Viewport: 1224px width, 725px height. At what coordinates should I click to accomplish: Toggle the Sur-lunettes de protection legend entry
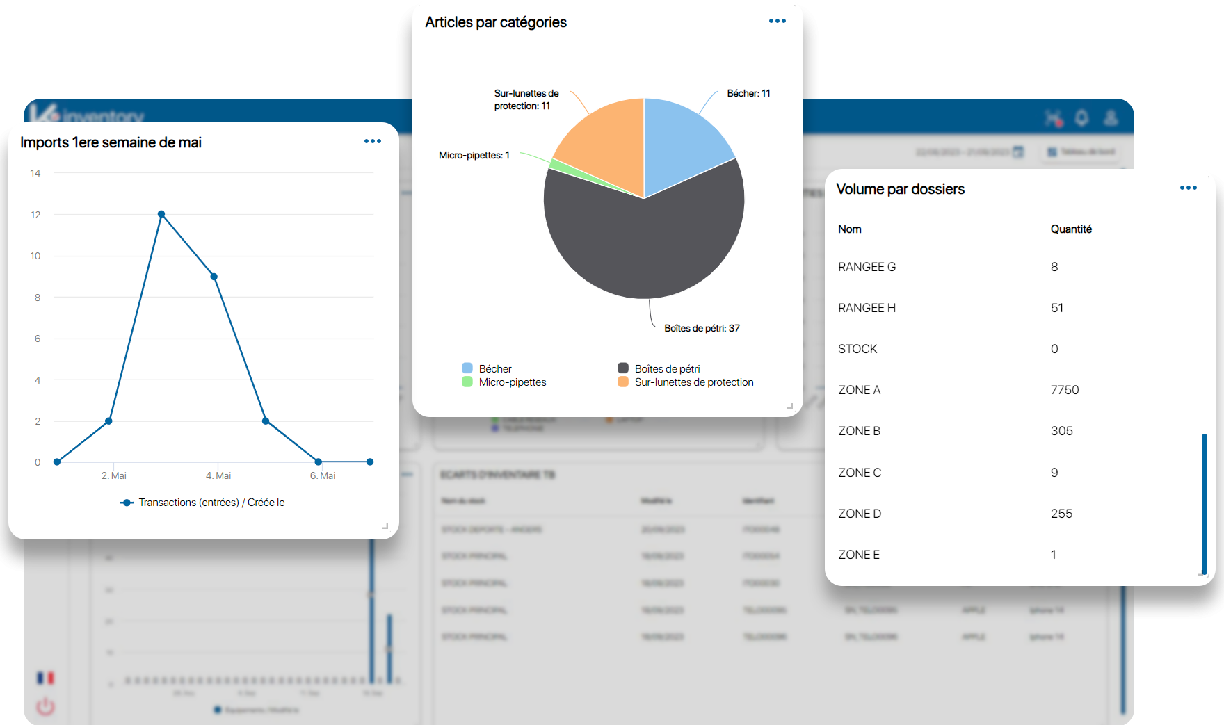(x=686, y=382)
